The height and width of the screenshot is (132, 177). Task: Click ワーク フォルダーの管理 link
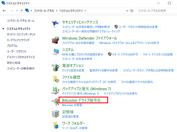click(75, 128)
